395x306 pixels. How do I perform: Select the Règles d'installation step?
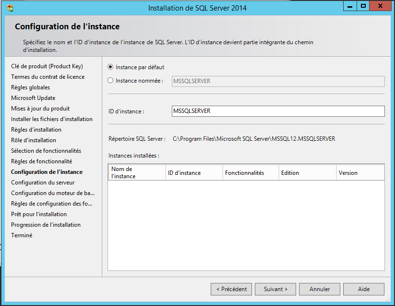[36, 130]
